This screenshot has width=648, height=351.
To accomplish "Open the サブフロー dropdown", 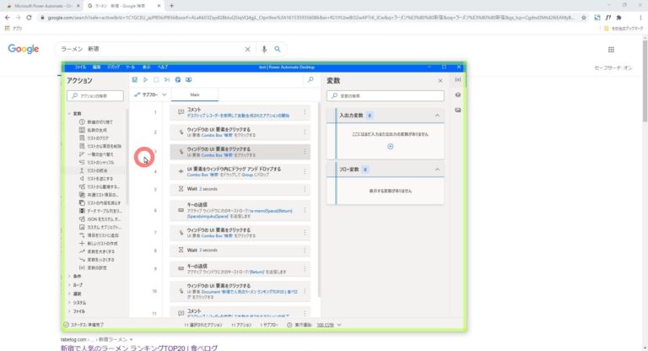I will click(x=150, y=94).
